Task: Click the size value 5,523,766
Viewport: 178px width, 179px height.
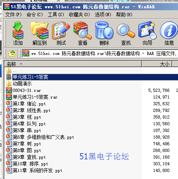Action: pyautogui.click(x=159, y=90)
